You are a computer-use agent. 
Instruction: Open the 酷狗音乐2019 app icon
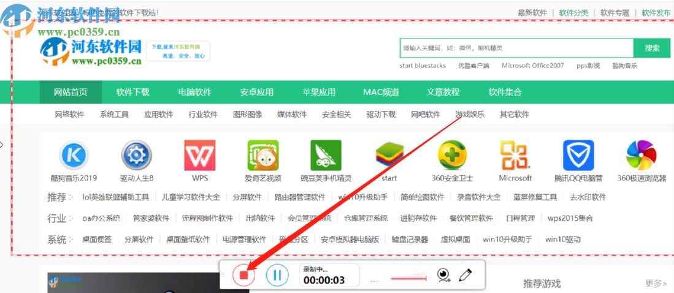click(x=74, y=155)
